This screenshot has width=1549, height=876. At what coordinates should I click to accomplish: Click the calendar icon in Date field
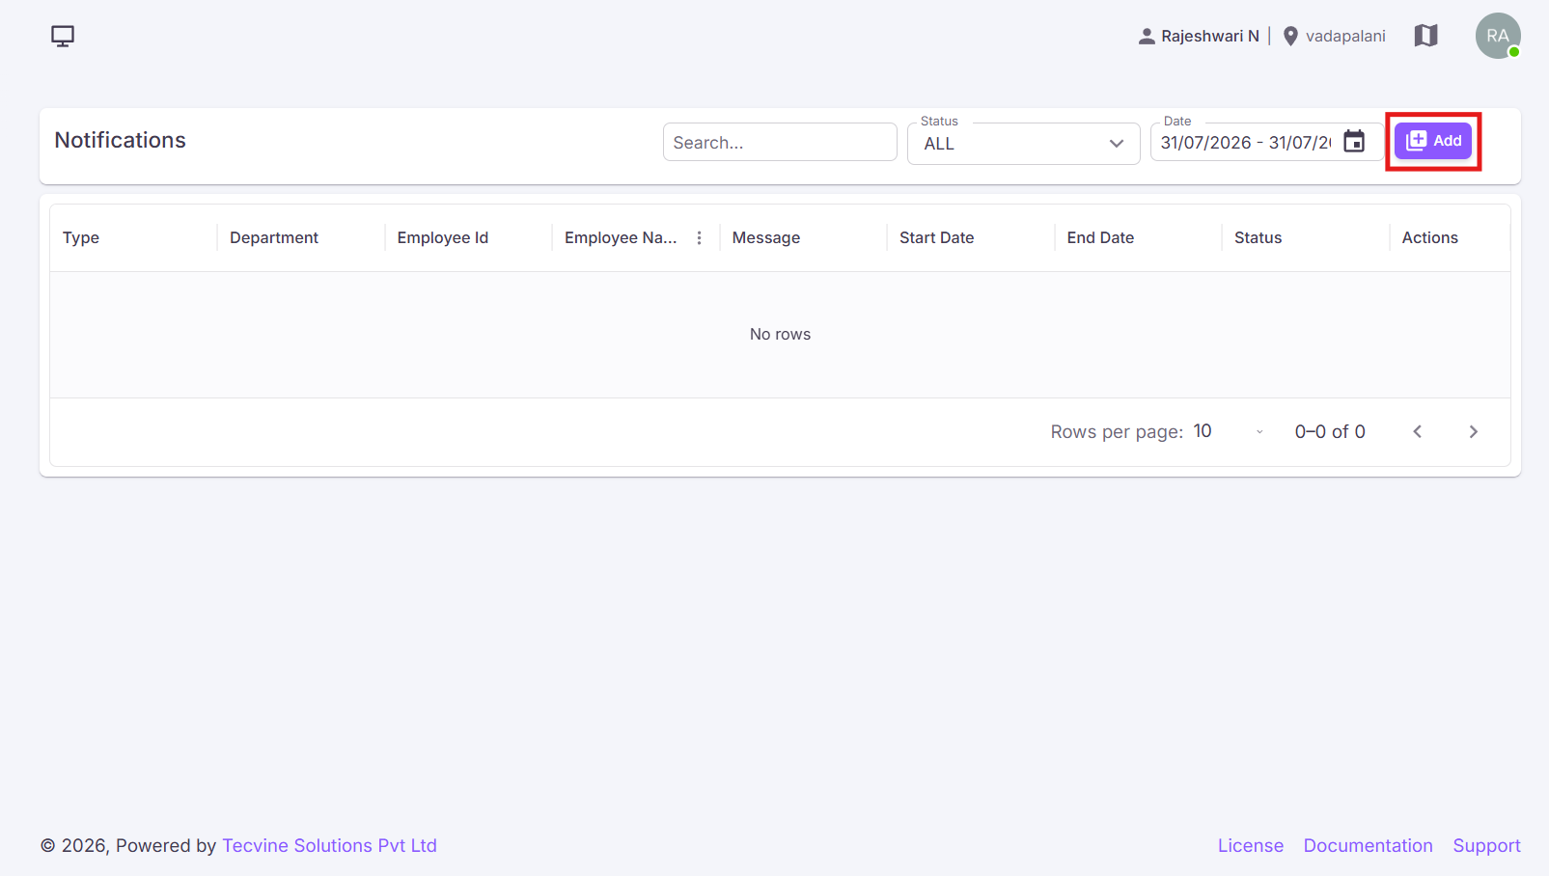[x=1354, y=142]
